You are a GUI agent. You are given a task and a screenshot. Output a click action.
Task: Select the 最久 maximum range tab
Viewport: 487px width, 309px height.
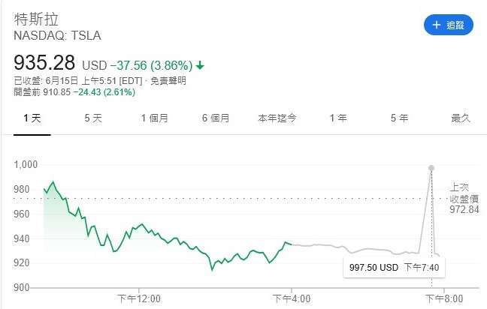(x=461, y=118)
